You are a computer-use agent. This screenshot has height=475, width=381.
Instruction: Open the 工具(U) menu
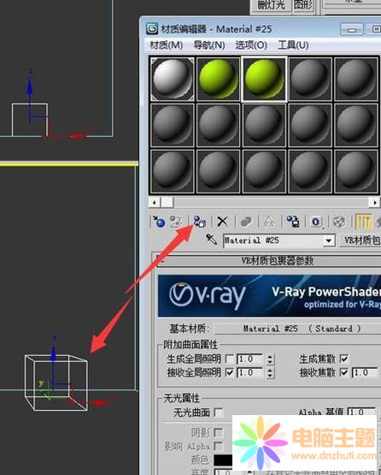point(293,45)
